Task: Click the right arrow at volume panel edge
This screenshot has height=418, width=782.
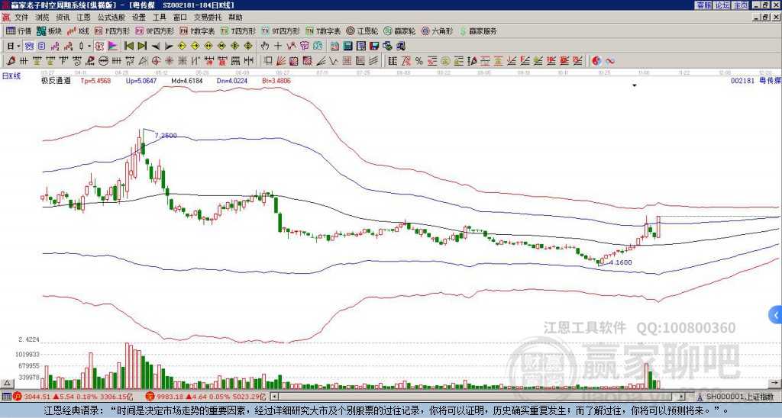Action: (776, 383)
